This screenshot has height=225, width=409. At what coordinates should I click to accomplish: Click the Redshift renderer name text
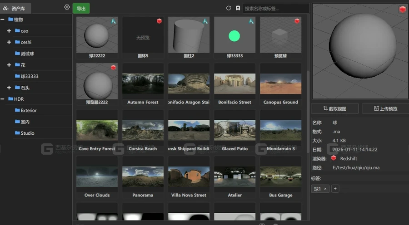[349, 158]
